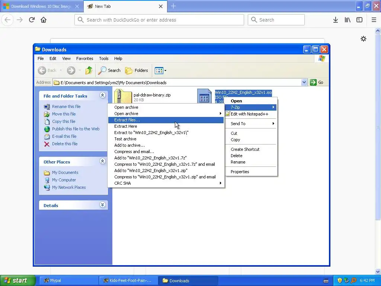Open the Views icon dropdown in Explorer
The width and height of the screenshot is (381, 286).
click(x=160, y=70)
